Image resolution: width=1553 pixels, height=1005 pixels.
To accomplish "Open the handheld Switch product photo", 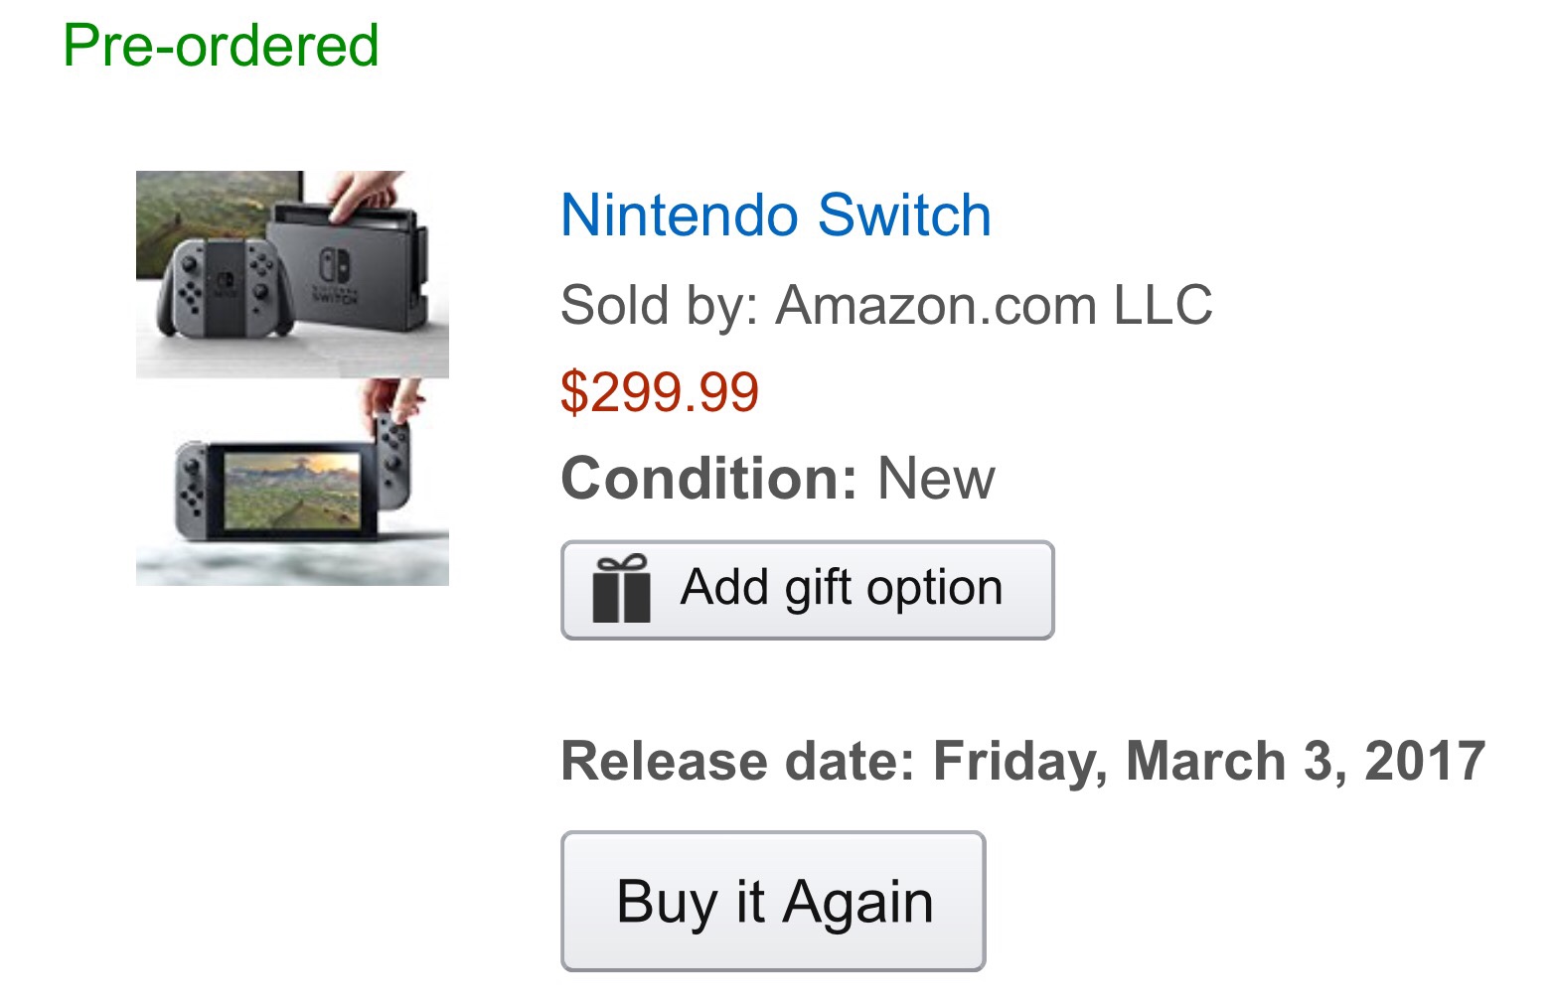I will coord(292,482).
